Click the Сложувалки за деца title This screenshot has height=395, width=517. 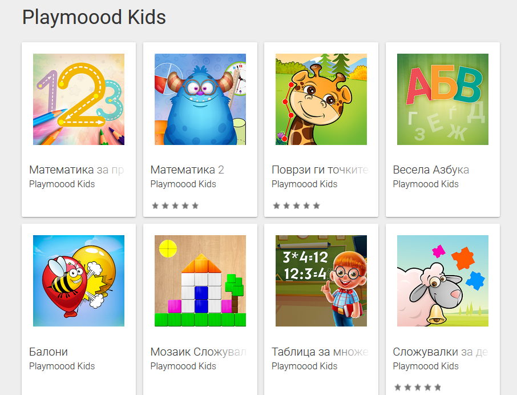pyautogui.click(x=441, y=352)
